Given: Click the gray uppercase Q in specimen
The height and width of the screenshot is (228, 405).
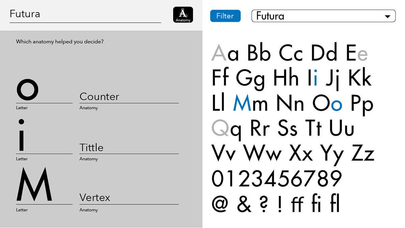Looking at the screenshot, I should tap(220, 129).
